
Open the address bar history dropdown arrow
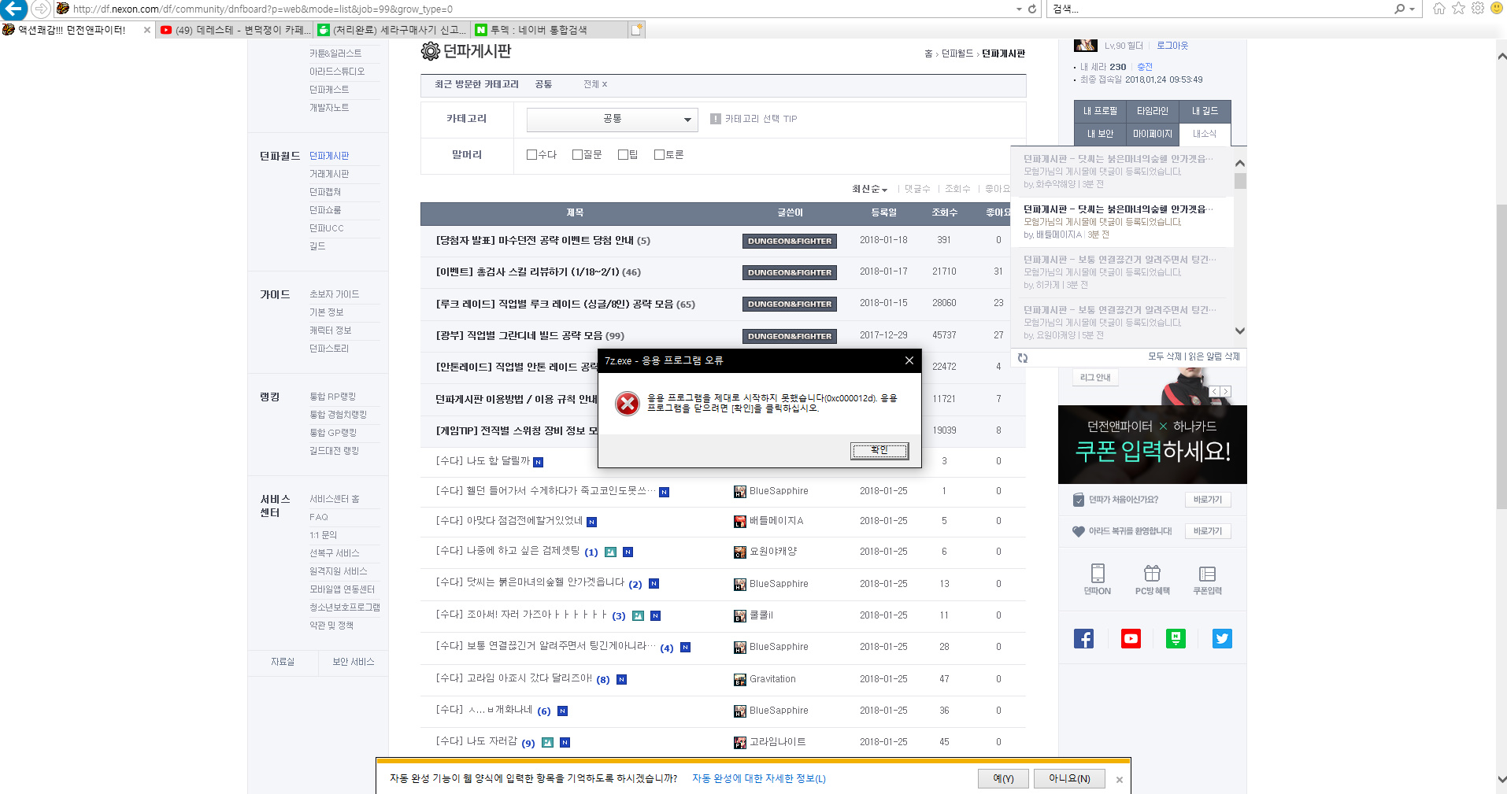pos(1019,9)
